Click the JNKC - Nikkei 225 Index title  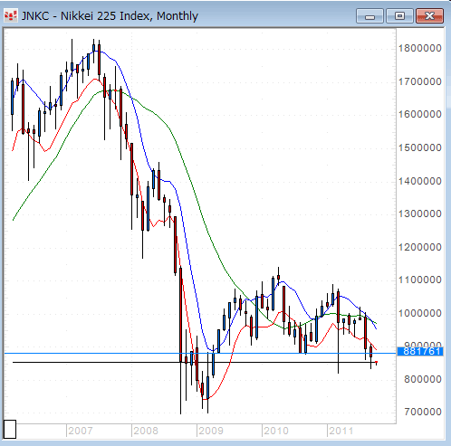[x=110, y=16]
